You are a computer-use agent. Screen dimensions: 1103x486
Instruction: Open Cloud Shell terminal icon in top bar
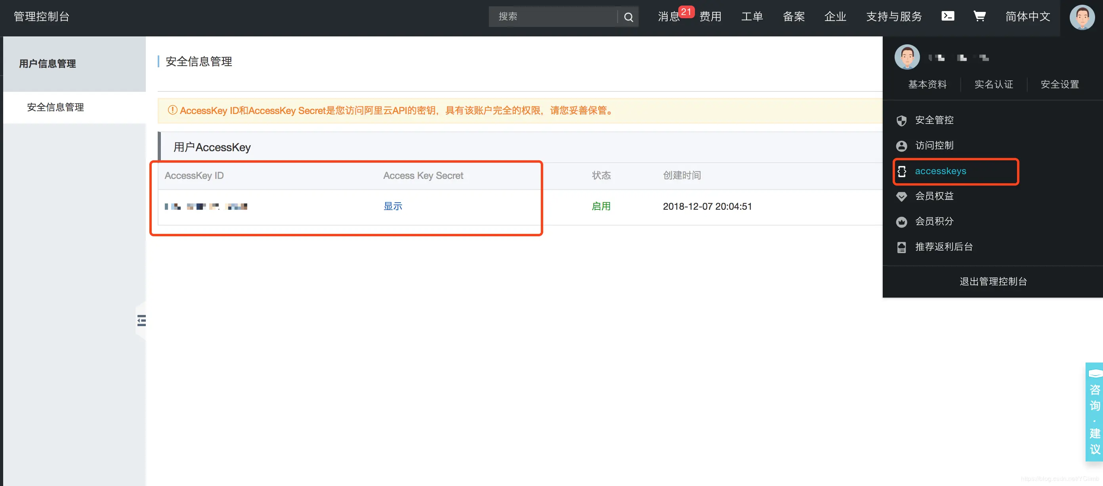point(948,16)
